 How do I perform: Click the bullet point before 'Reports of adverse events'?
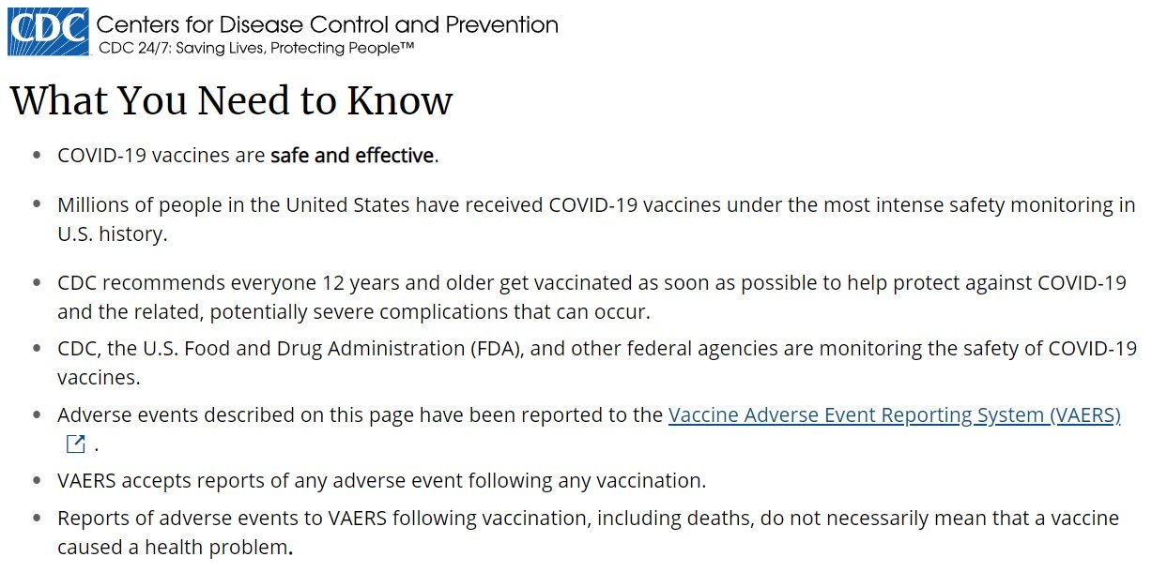37,519
